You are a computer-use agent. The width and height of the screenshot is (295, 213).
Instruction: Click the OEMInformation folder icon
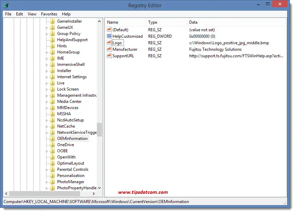[x=52, y=139]
